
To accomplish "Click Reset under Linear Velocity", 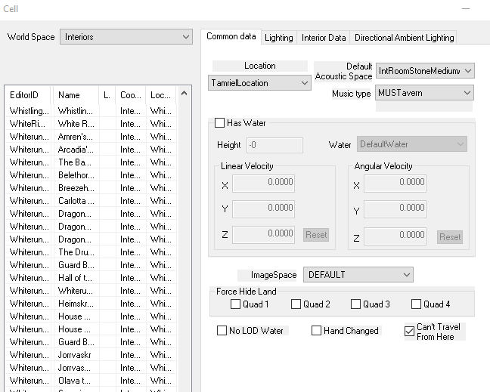I will point(316,235).
